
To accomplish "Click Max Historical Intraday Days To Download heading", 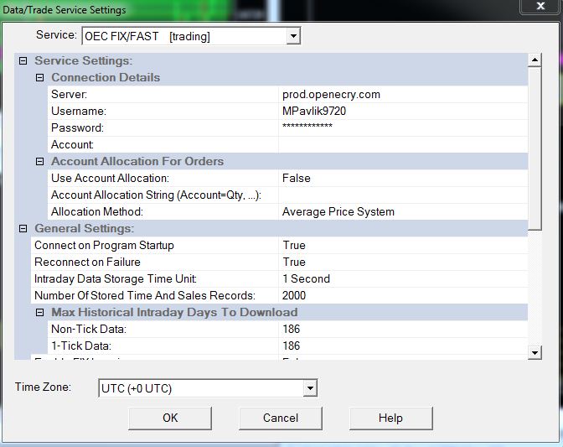I will pyautogui.click(x=174, y=312).
